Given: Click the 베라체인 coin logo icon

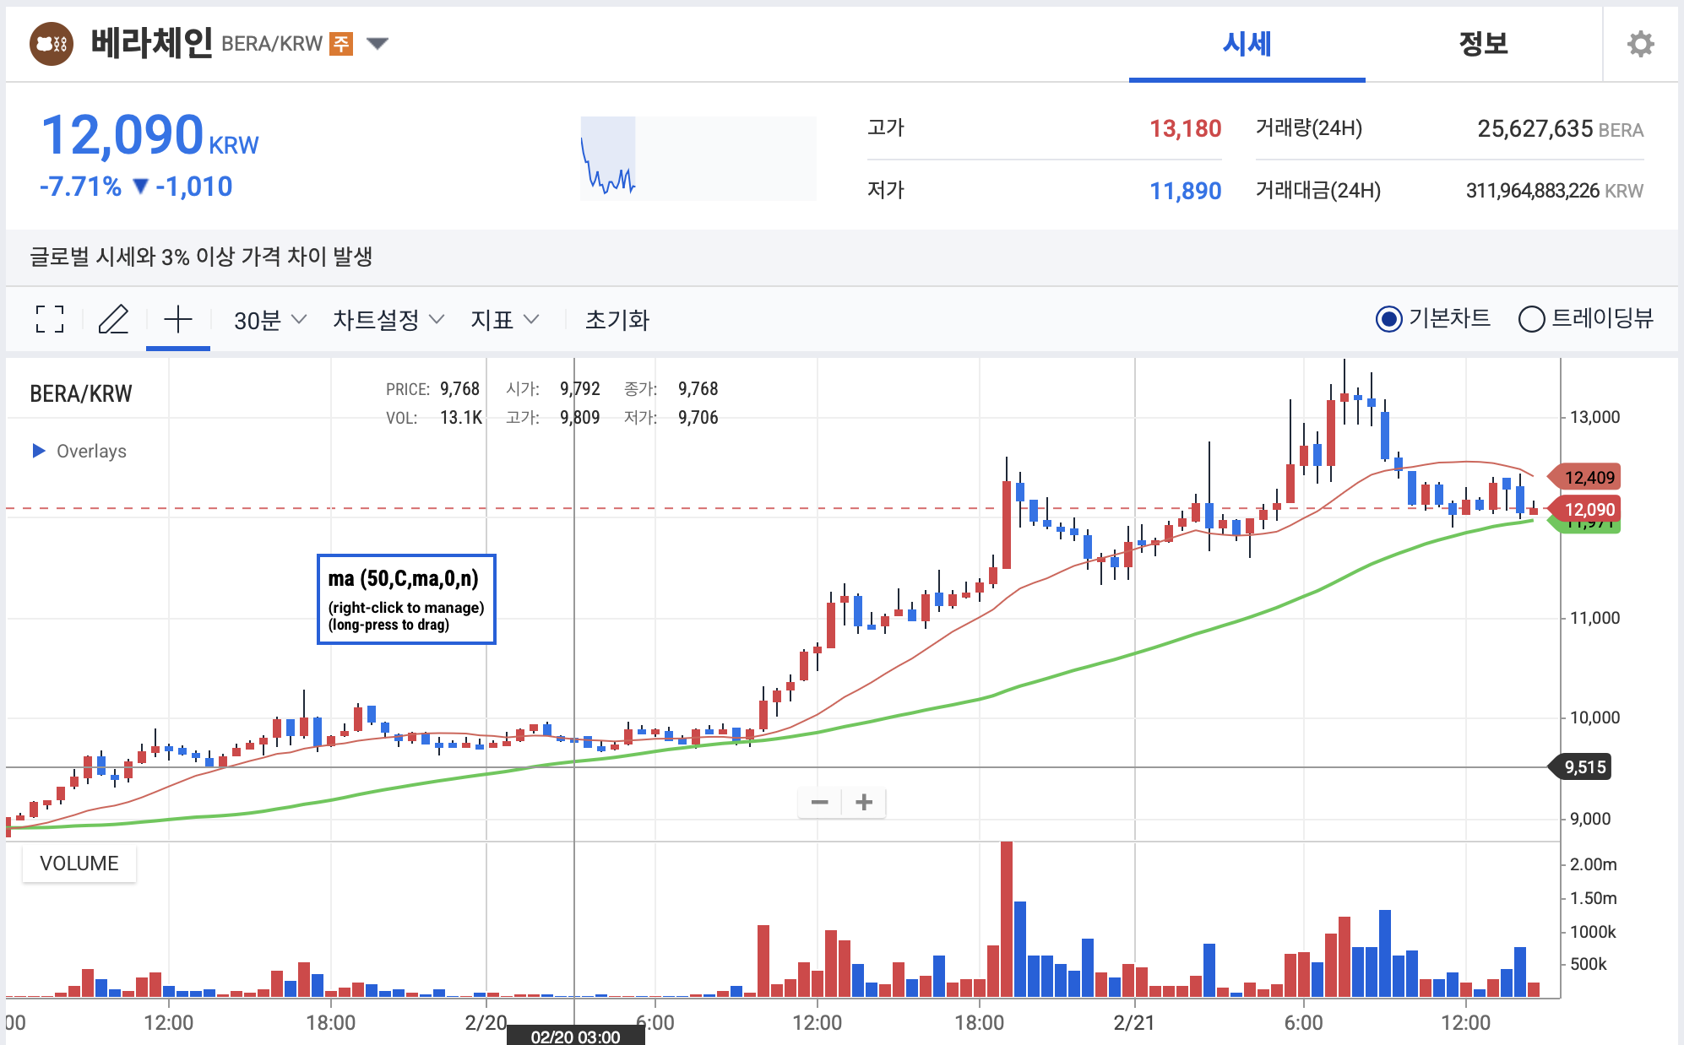Looking at the screenshot, I should 50,44.
